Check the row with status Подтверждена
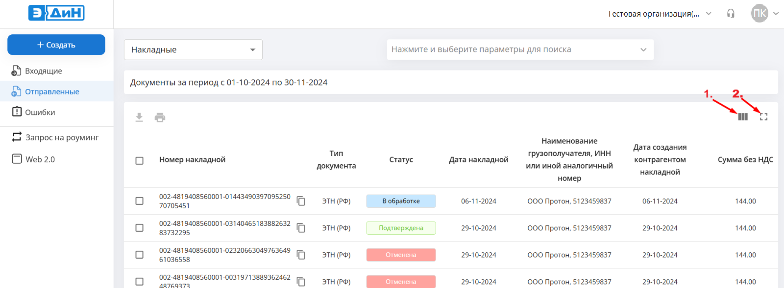The width and height of the screenshot is (784, 288). [x=140, y=228]
